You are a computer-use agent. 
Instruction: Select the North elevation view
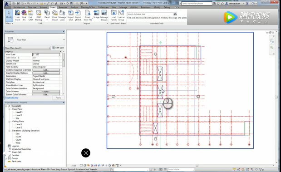pyautogui.click(x=18, y=137)
